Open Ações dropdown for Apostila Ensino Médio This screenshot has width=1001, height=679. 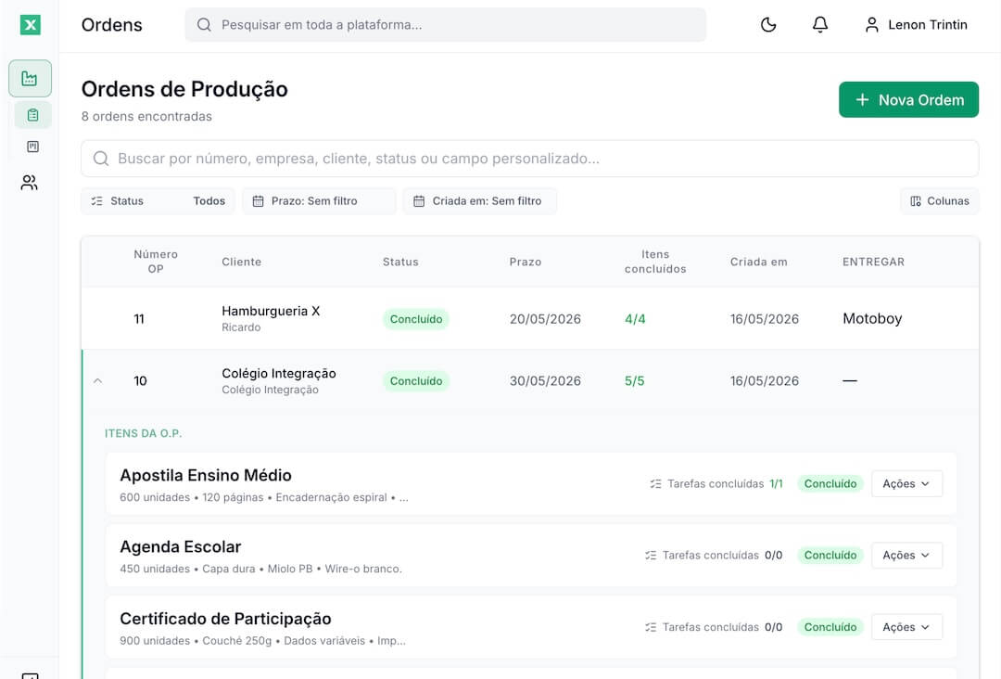(x=906, y=483)
